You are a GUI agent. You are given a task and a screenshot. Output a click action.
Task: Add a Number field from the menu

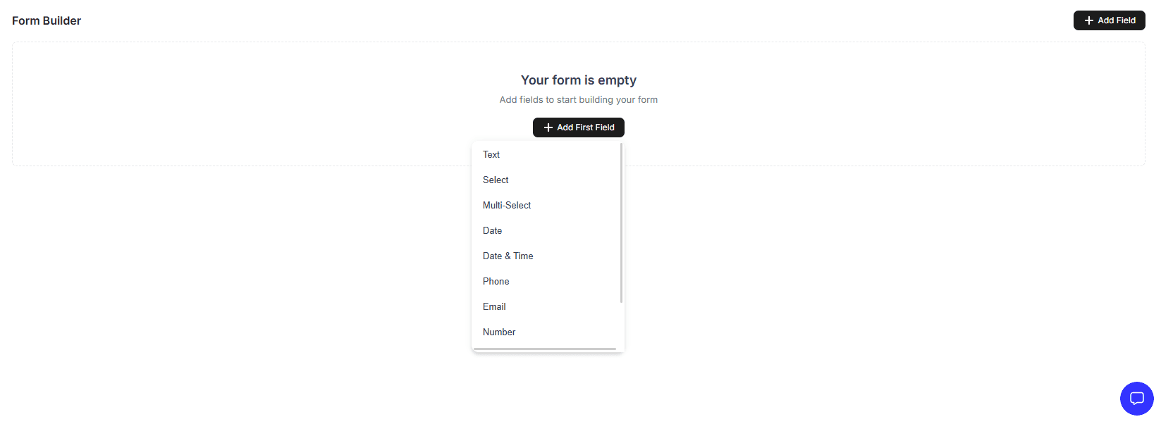[x=498, y=332]
